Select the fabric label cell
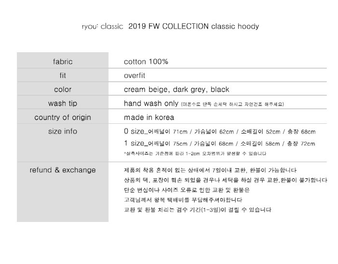Screen dimensions: 338x264 (63, 62)
